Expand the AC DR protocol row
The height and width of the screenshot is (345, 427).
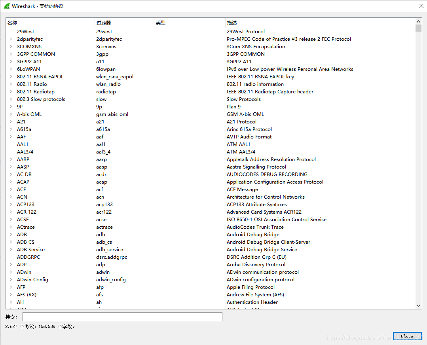click(x=11, y=174)
